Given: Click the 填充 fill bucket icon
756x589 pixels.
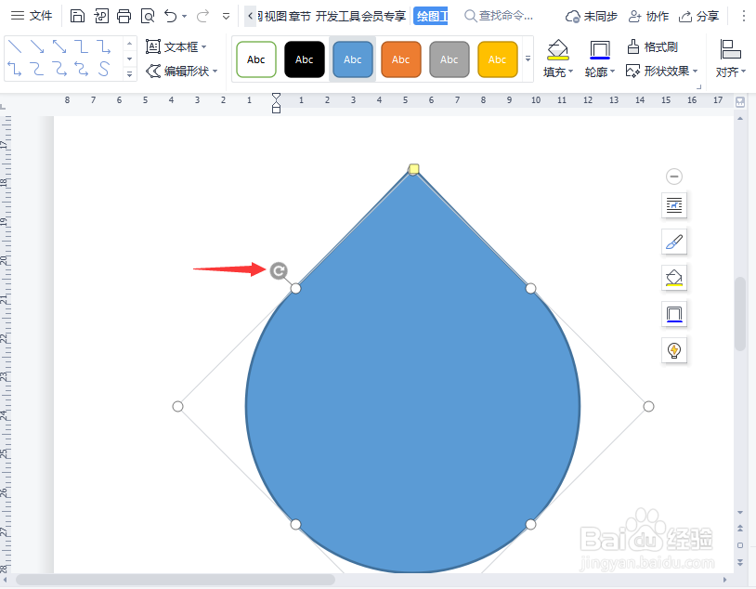Looking at the screenshot, I should (x=557, y=49).
